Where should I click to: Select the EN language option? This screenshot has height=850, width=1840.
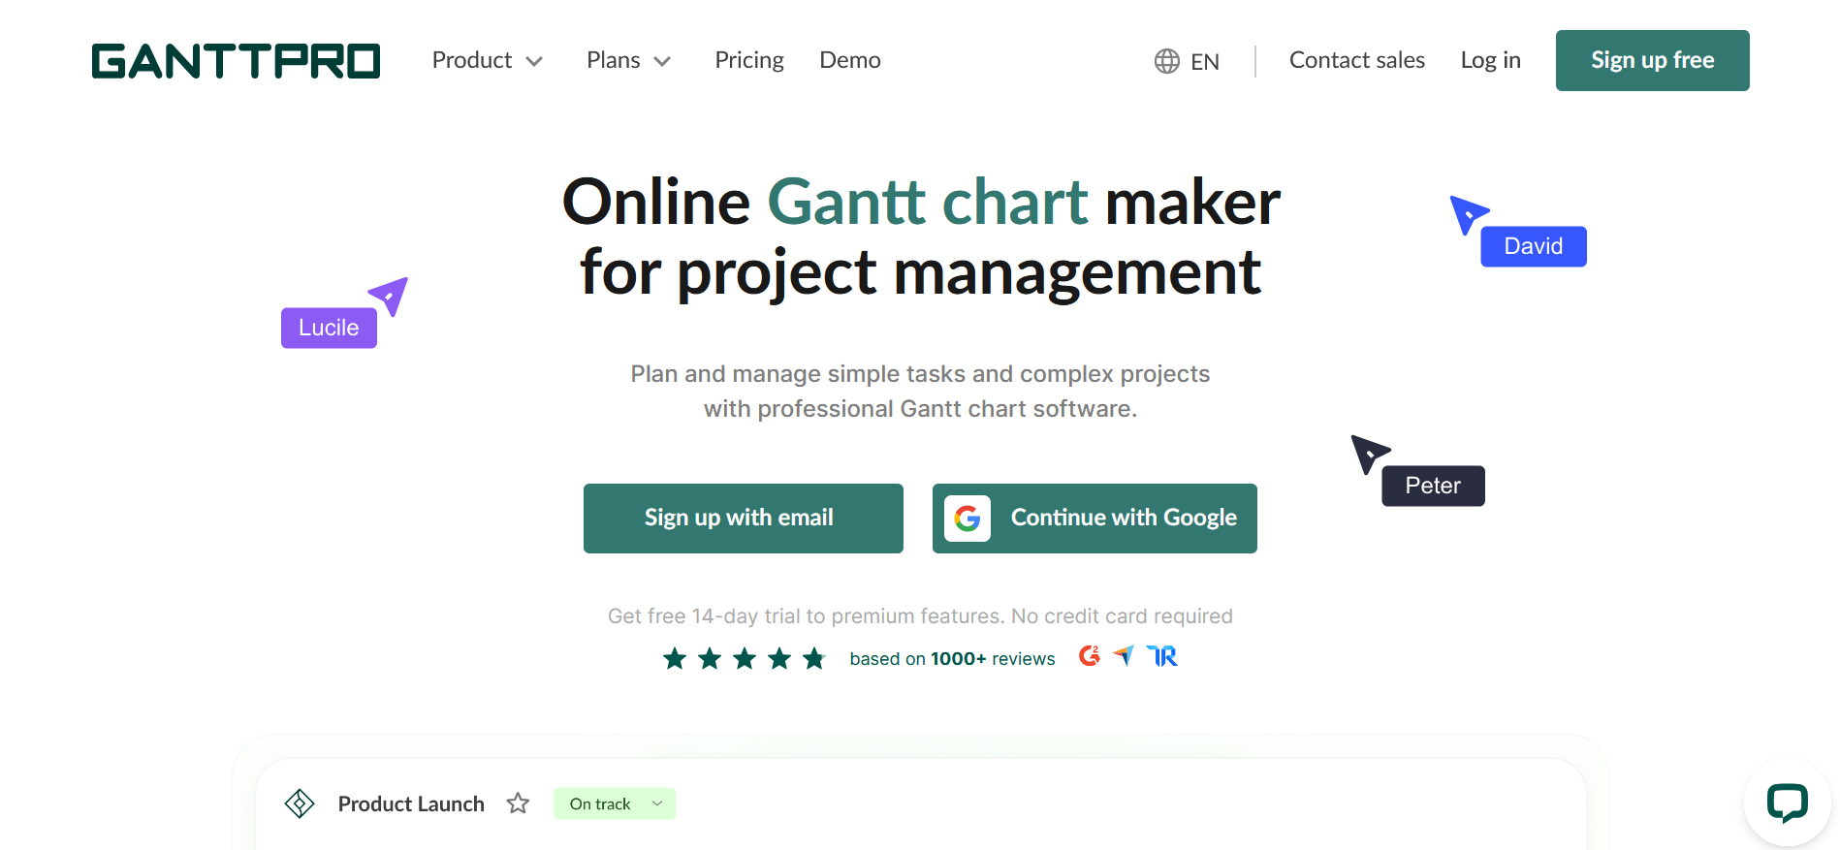tap(1205, 62)
